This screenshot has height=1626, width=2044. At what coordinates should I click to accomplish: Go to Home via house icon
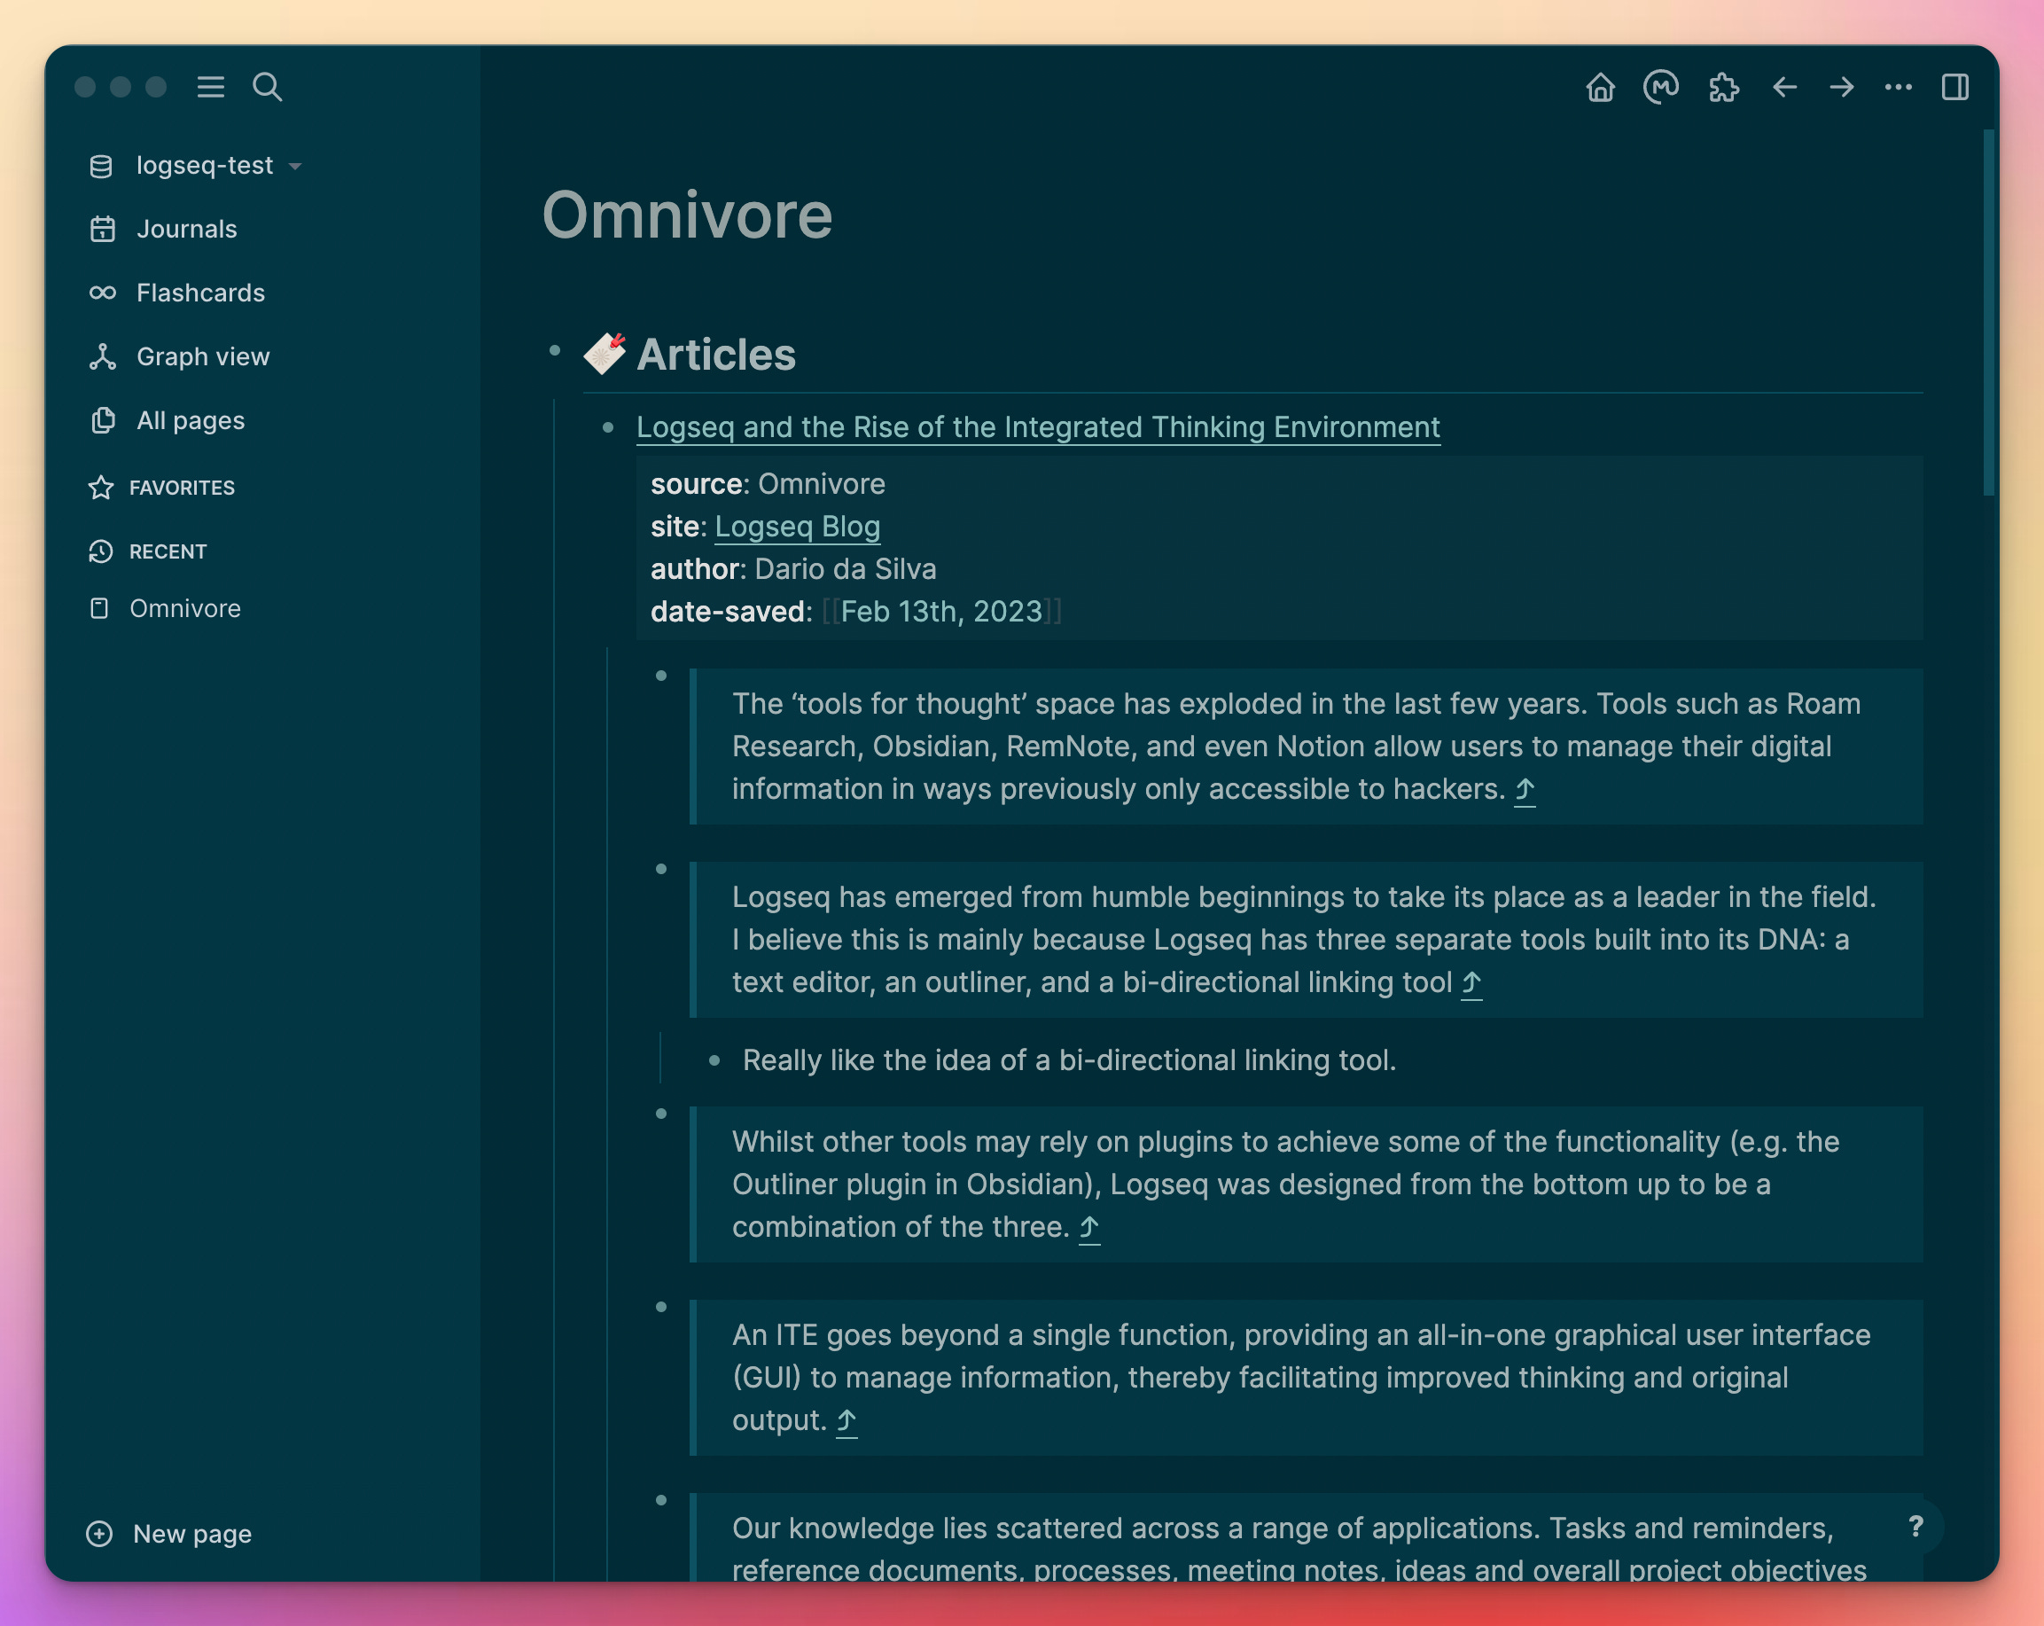coord(1600,87)
